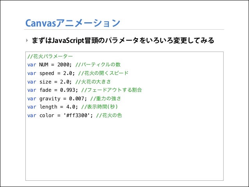Click the comment "//パーティクルの数"

pos(98,64)
